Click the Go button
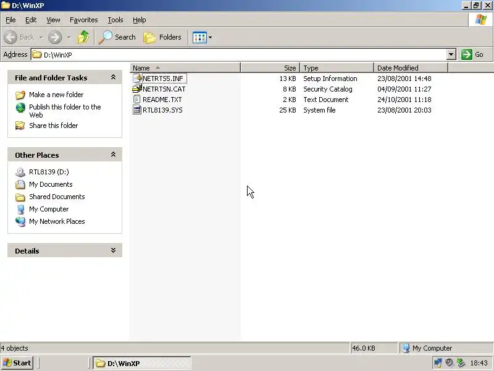 coord(472,54)
